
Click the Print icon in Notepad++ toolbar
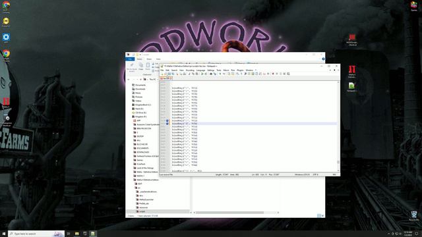pos(184,74)
